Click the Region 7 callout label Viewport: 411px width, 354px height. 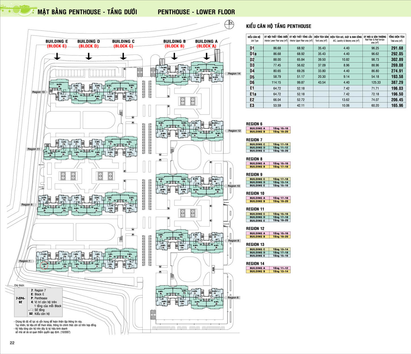point(25,261)
